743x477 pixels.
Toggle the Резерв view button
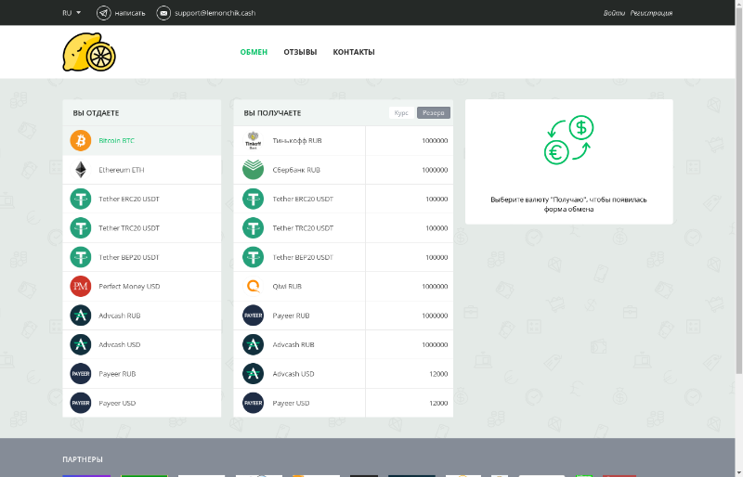click(434, 113)
